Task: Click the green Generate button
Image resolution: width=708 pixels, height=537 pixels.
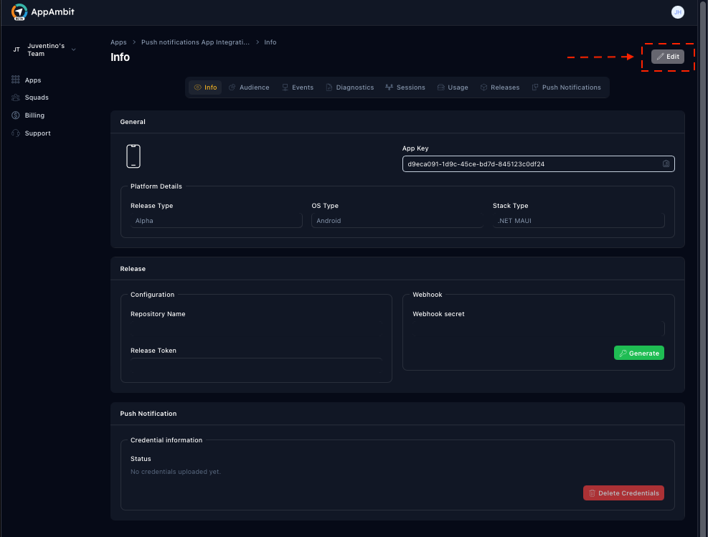Action: pyautogui.click(x=638, y=353)
